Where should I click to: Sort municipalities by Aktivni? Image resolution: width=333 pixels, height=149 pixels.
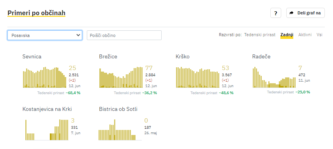coord(305,35)
